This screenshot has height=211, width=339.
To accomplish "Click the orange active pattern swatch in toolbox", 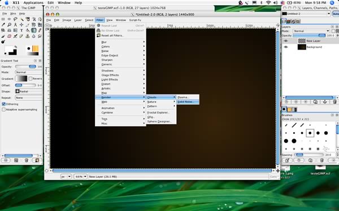I will click(36, 48).
